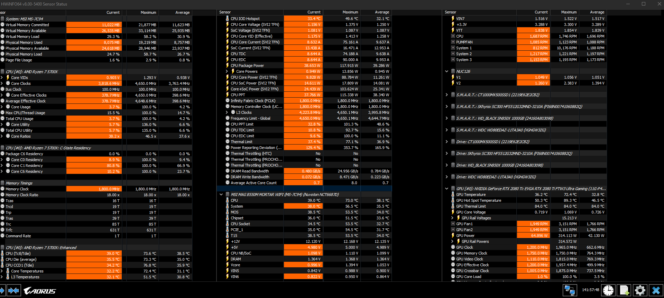Image resolution: width=664 pixels, height=298 pixels.
Task: Click the fan icon beside GPU Fan1
Action: [453, 224]
